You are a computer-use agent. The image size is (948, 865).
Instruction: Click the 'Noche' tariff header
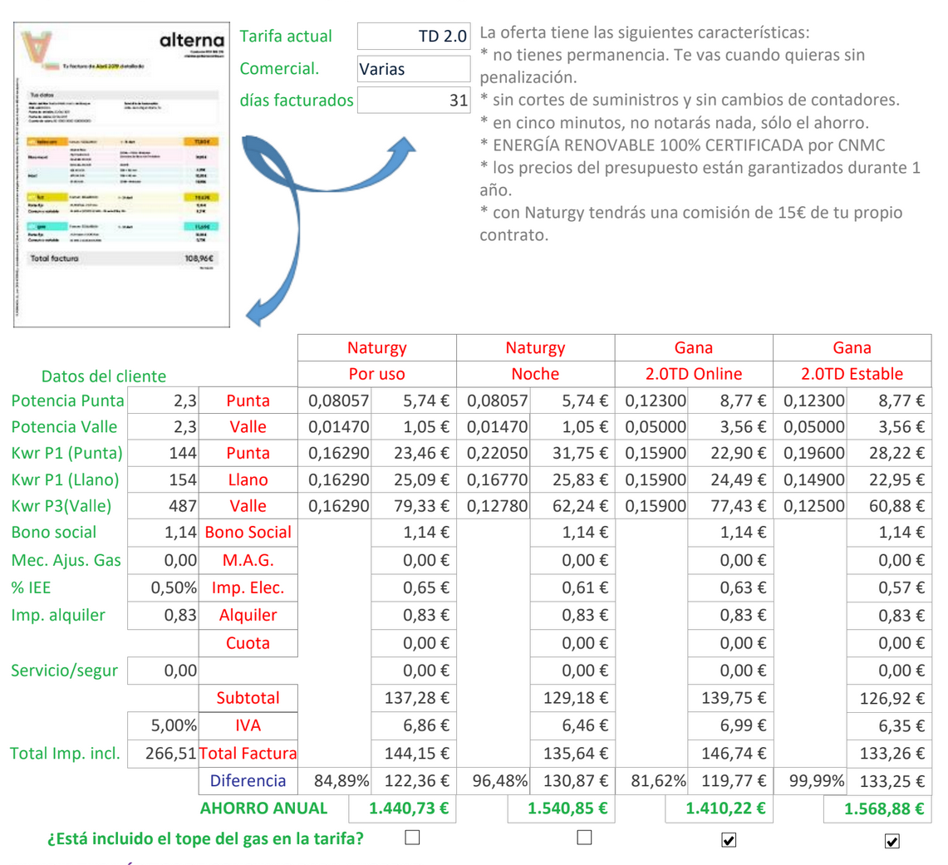[536, 374]
